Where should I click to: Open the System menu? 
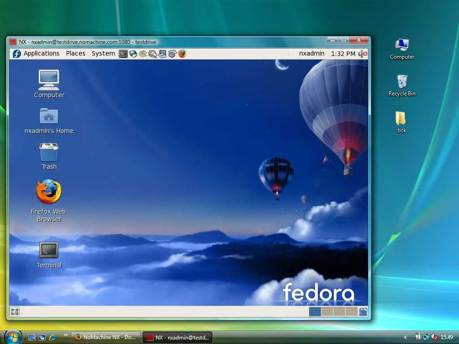point(104,54)
